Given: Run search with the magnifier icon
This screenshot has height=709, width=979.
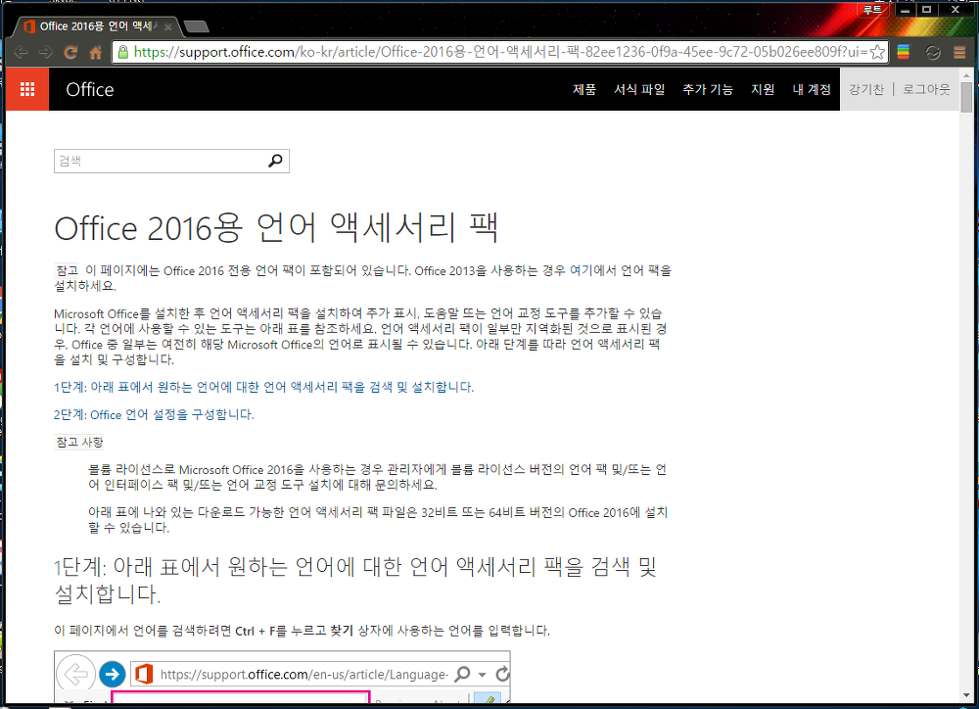Looking at the screenshot, I should 275,161.
